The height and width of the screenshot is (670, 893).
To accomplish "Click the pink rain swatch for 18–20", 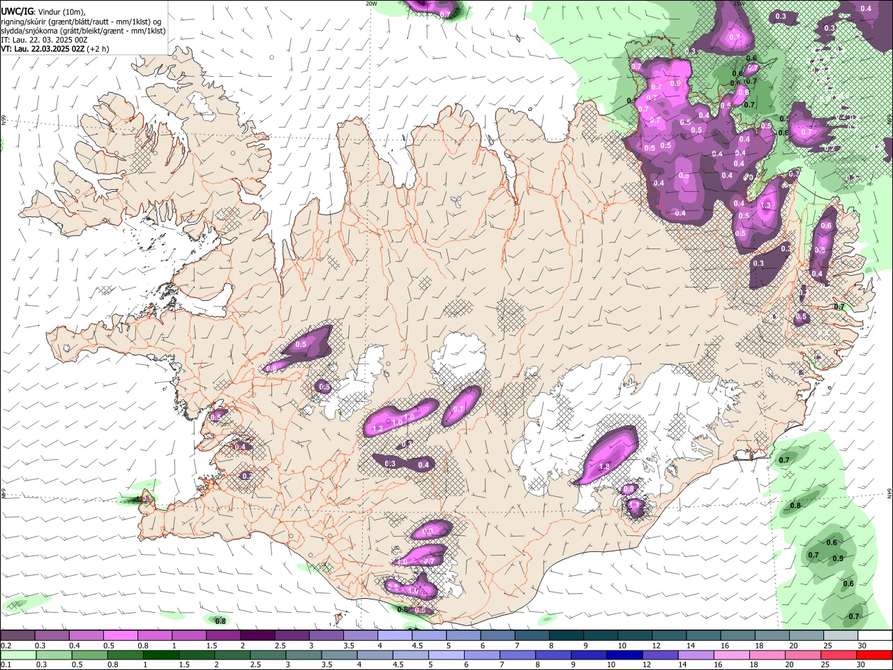I will point(768,655).
